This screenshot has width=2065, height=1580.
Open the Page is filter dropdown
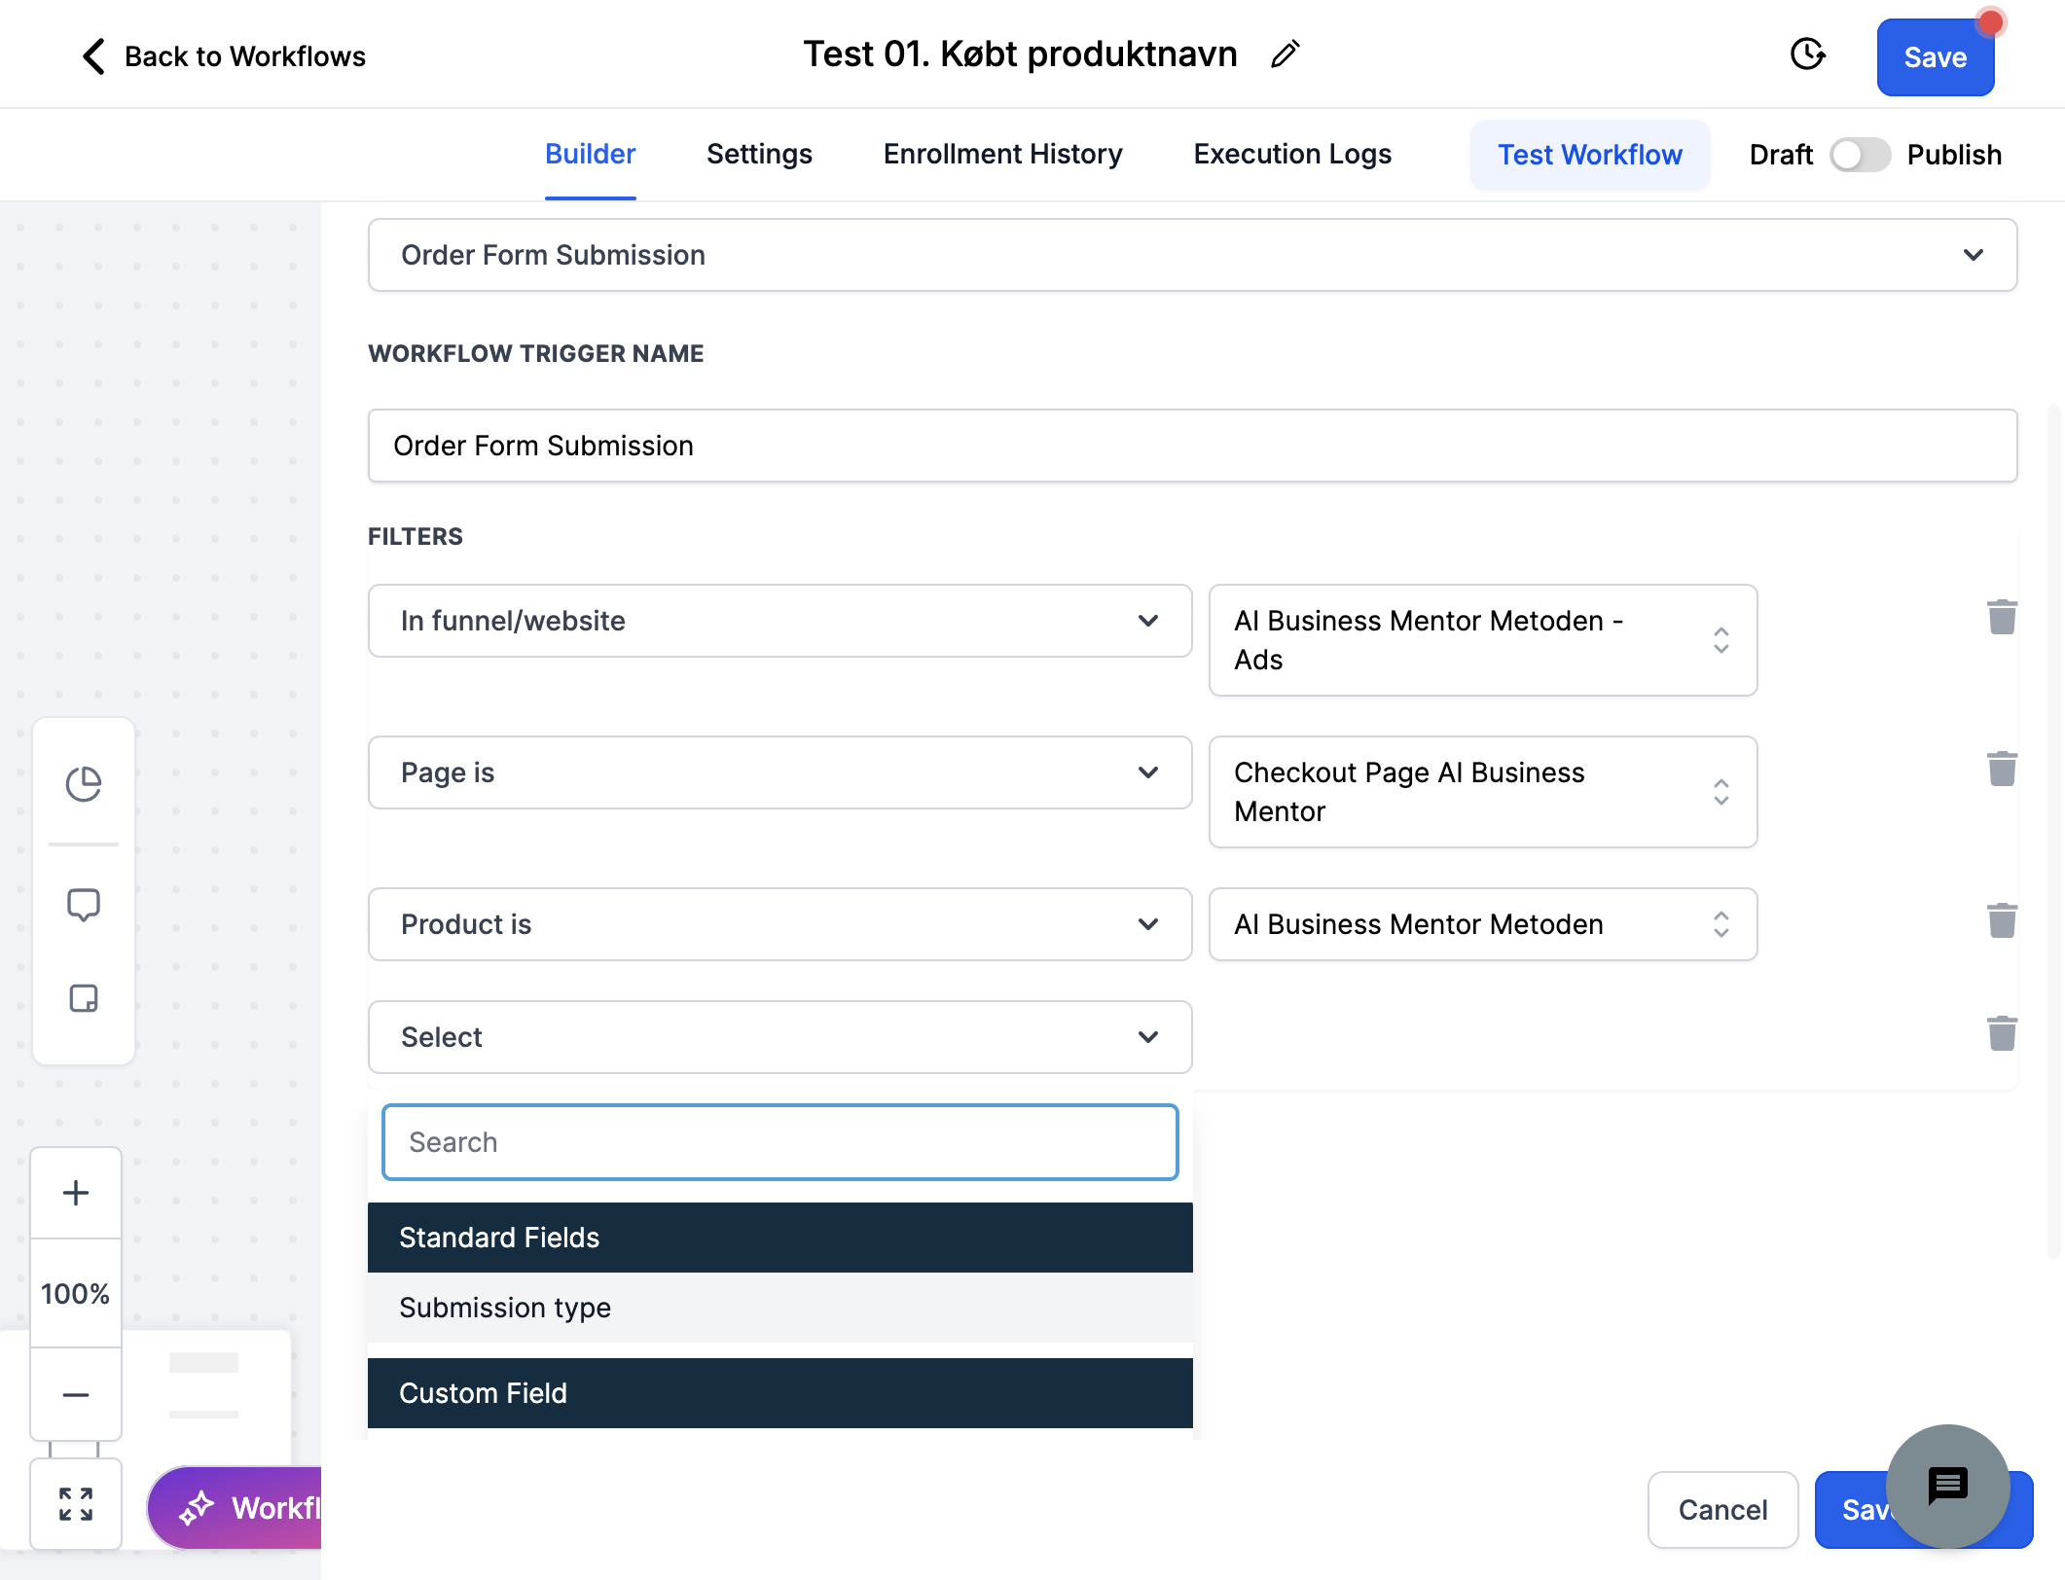tap(779, 772)
